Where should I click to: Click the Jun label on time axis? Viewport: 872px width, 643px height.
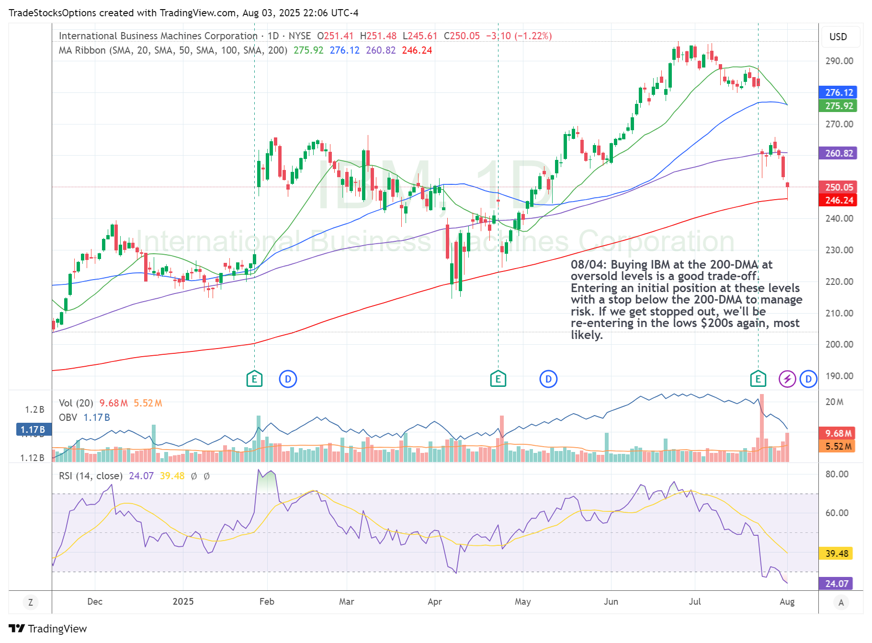pos(611,602)
